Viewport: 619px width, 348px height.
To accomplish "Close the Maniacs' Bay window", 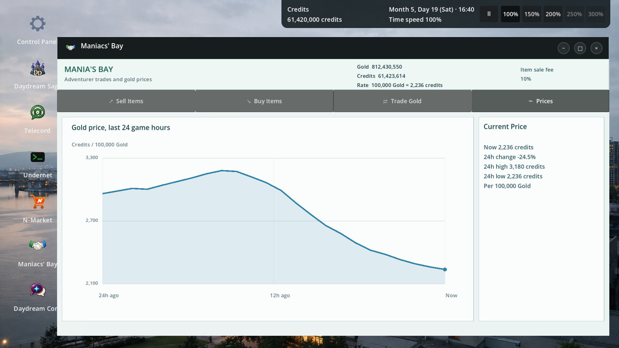I will pos(596,48).
